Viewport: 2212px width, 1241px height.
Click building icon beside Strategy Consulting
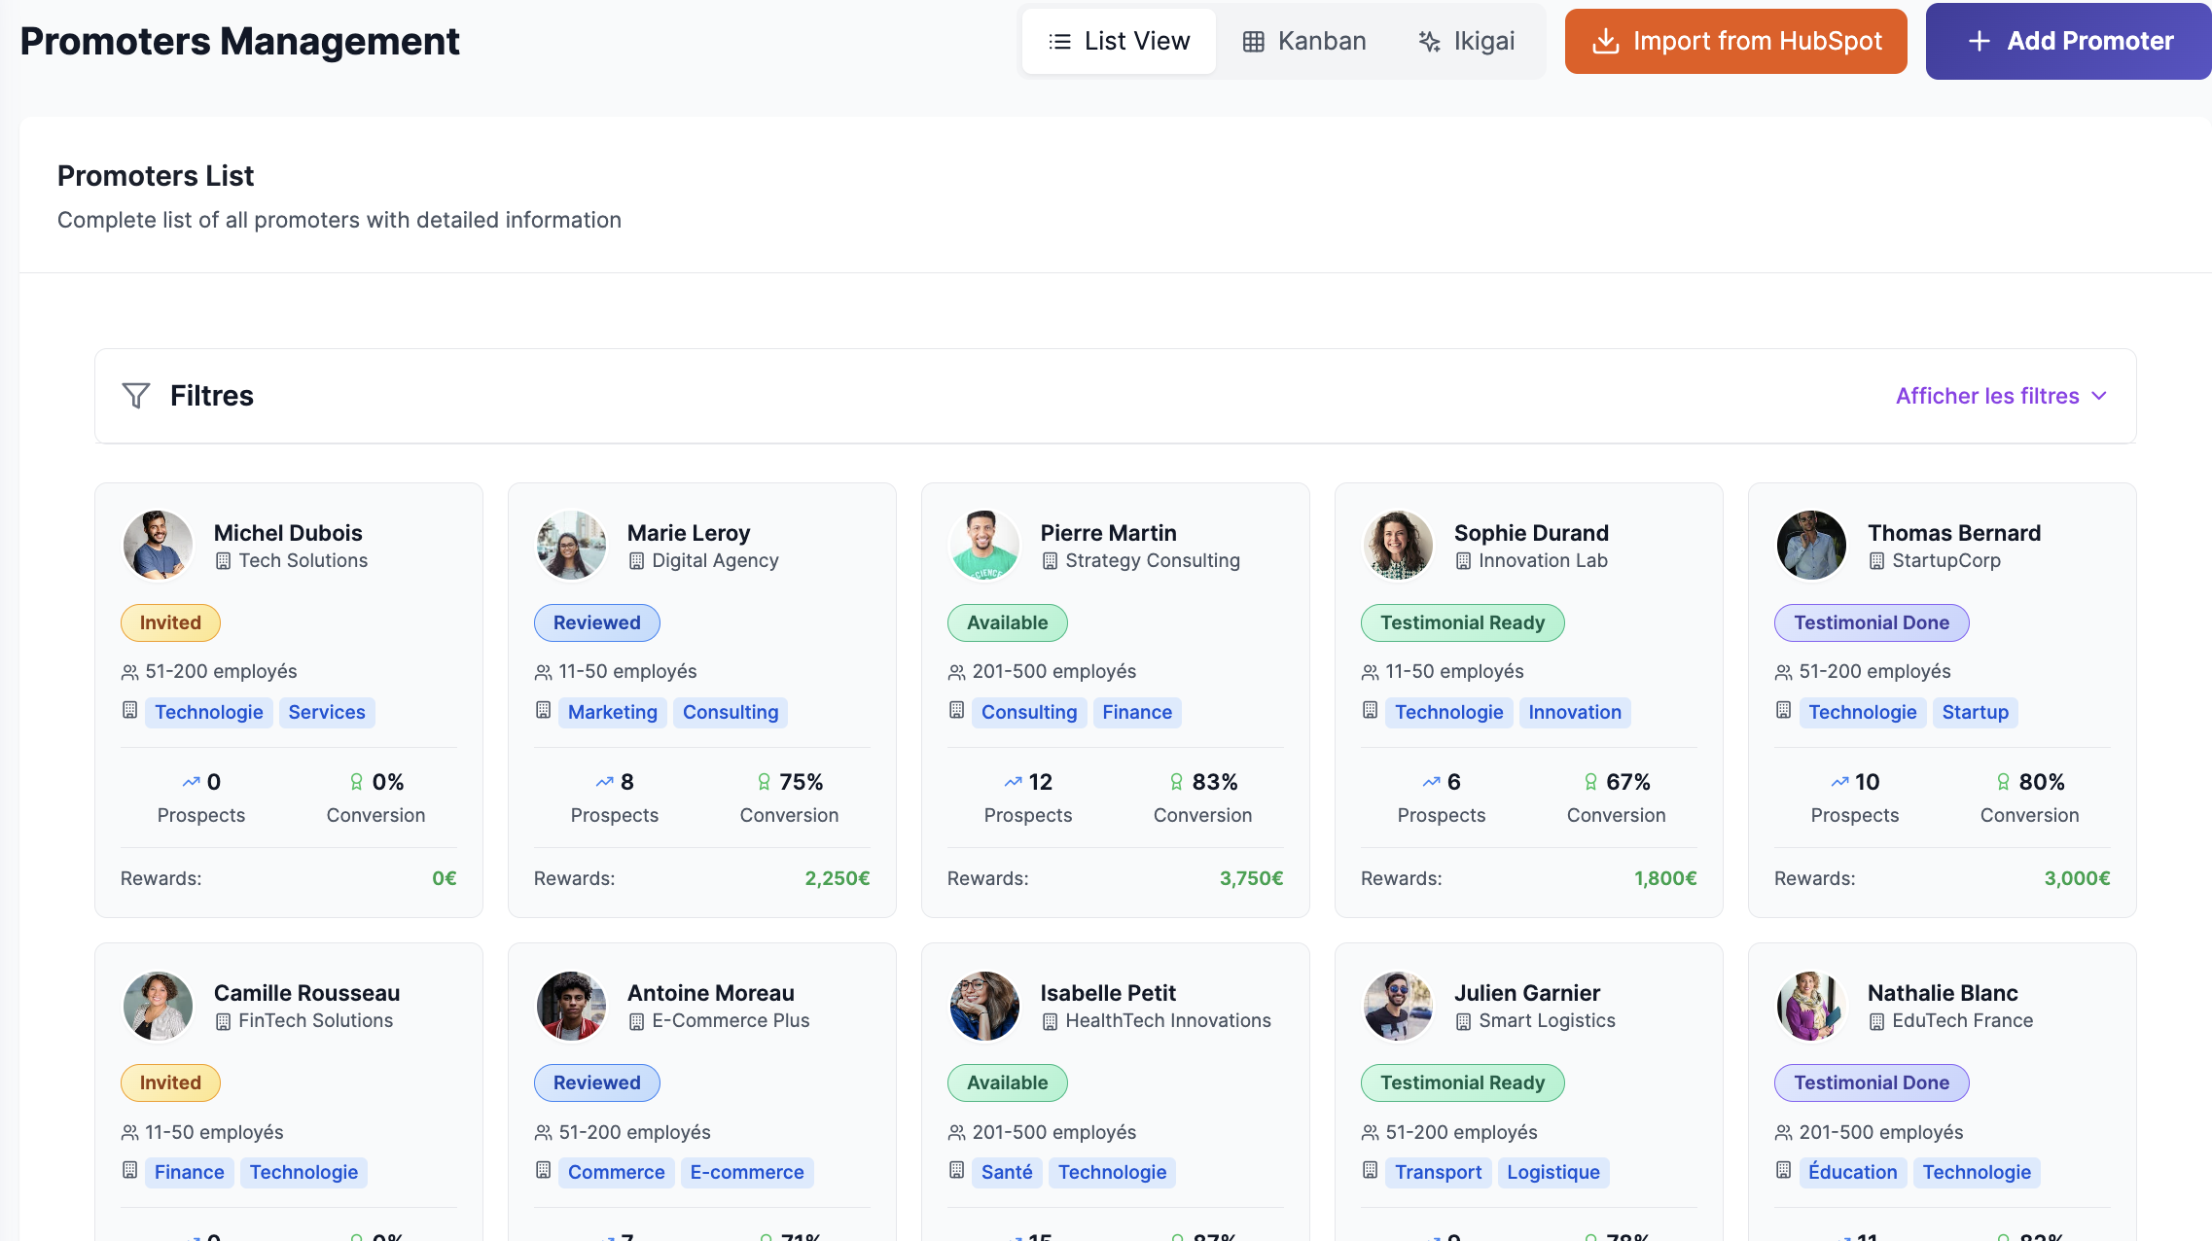(x=1050, y=561)
